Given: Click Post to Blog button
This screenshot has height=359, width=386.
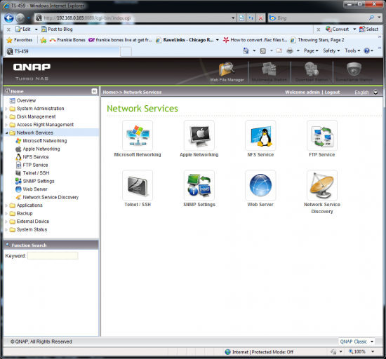Looking at the screenshot, I should click(x=57, y=29).
